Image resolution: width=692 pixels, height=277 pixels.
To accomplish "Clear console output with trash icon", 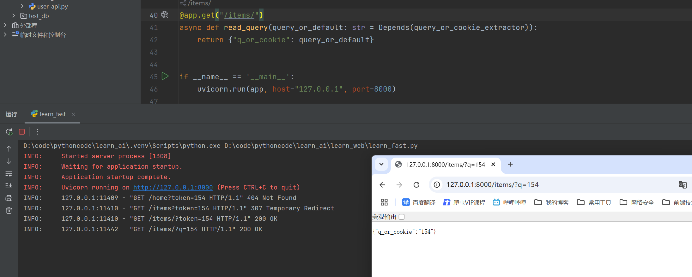I will (9, 210).
